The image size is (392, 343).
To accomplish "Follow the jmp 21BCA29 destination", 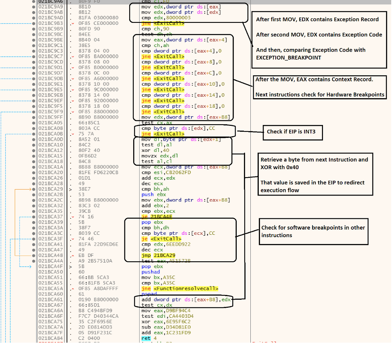I will 165,255.
